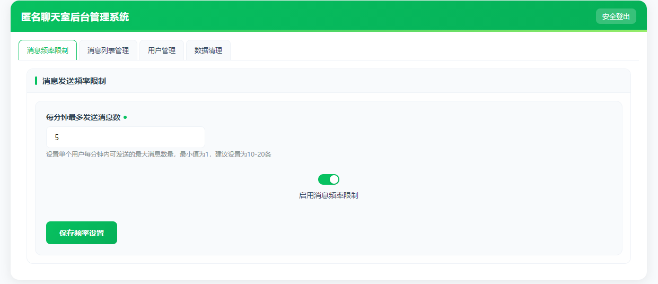Viewport: 658px width, 284px height.
Task: Click the green bar beside 消息发送频率限制
Action: pos(36,81)
